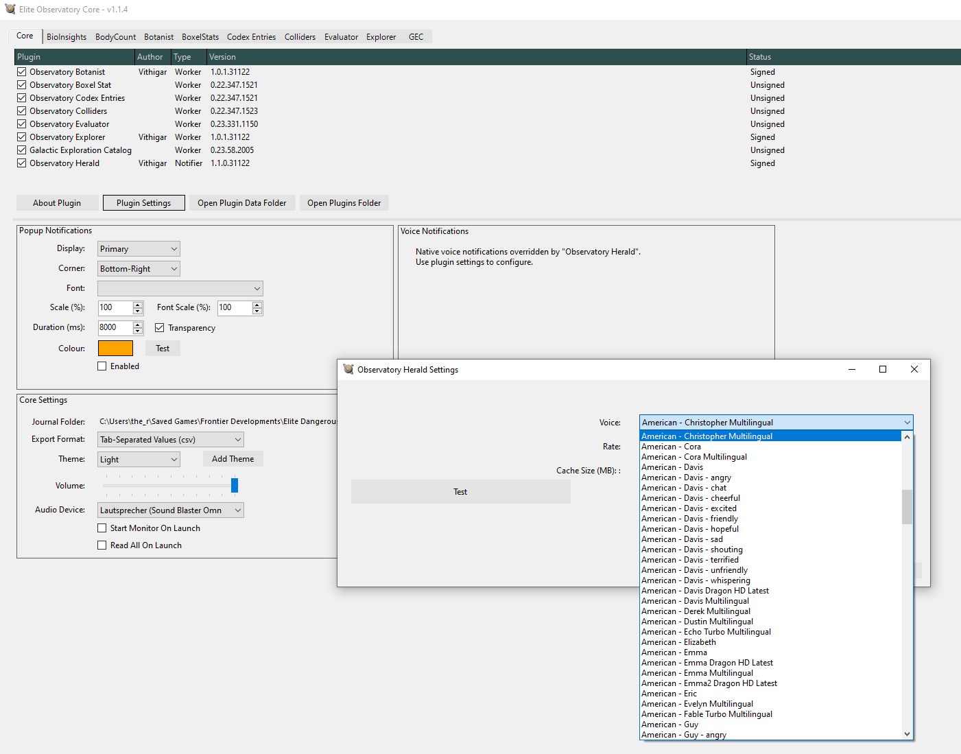The height and width of the screenshot is (754, 961).
Task: Switch to the BoxelStats tab
Action: (x=200, y=37)
